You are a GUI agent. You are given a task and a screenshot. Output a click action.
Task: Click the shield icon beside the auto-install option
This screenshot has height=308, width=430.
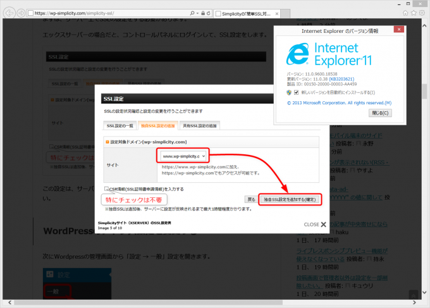click(289, 92)
